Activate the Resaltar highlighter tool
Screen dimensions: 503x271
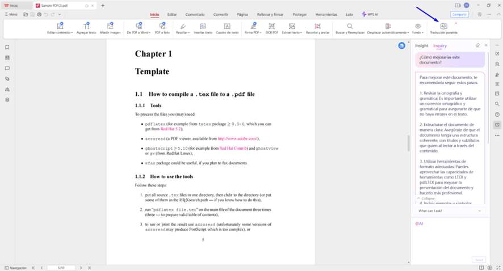[x=182, y=28]
